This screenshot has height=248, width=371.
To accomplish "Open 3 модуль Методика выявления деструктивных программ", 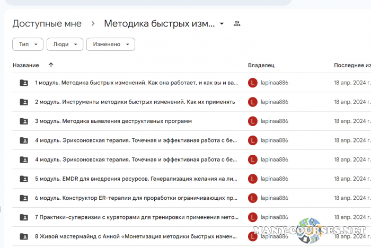I will click(113, 121).
